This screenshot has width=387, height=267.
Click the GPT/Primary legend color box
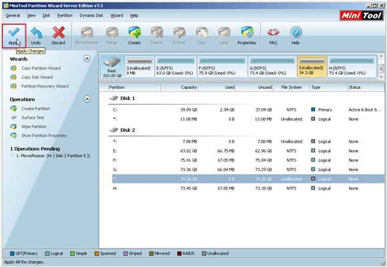12,254
